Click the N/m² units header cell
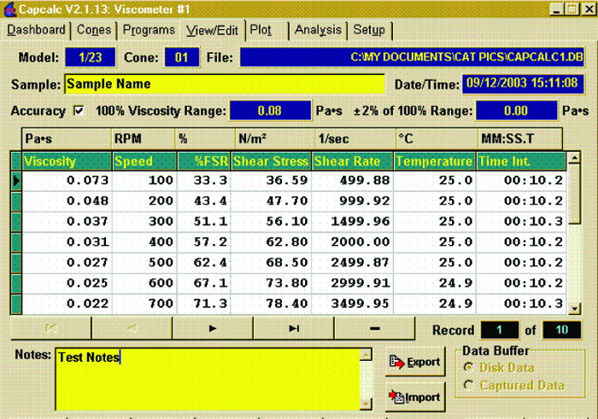This screenshot has width=598, height=419. [275, 138]
